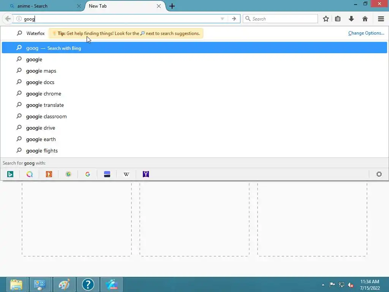This screenshot has height=292, width=389.
Task: Click the muted volume tray icon
Action: click(351, 285)
